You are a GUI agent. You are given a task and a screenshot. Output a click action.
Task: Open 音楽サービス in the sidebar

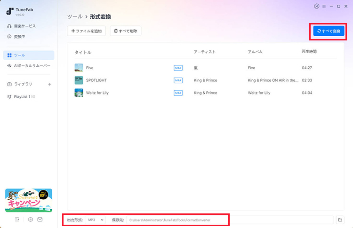click(25, 26)
